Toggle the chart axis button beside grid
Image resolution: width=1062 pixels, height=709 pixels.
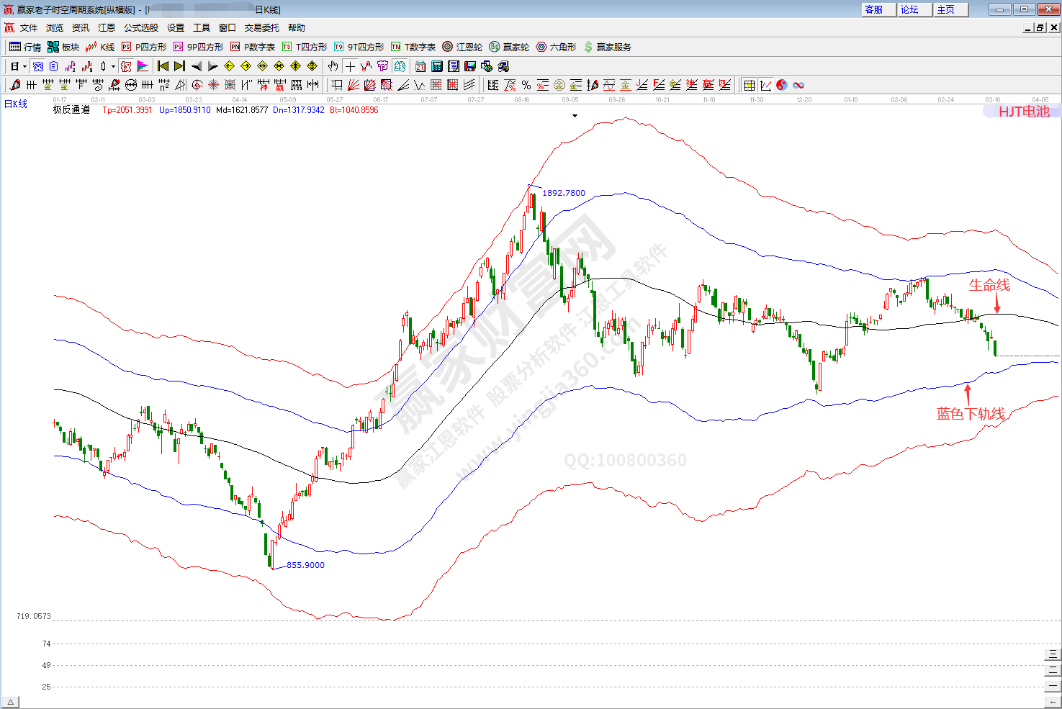coord(765,85)
